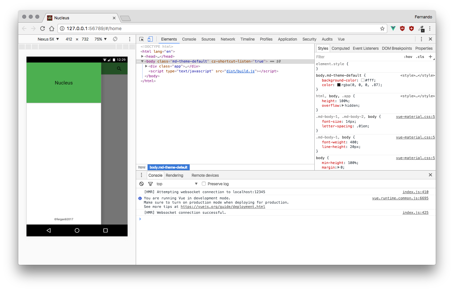Click the rgba color swatch for color
The width and height of the screenshot is (454, 291).
coord(339,85)
